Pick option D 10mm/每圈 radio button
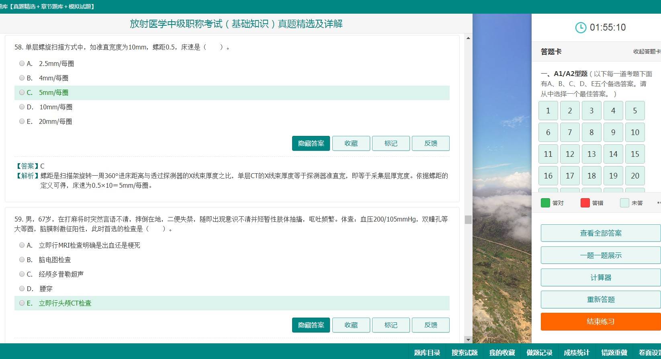Image resolution: width=661 pixels, height=359 pixels. [x=22, y=107]
